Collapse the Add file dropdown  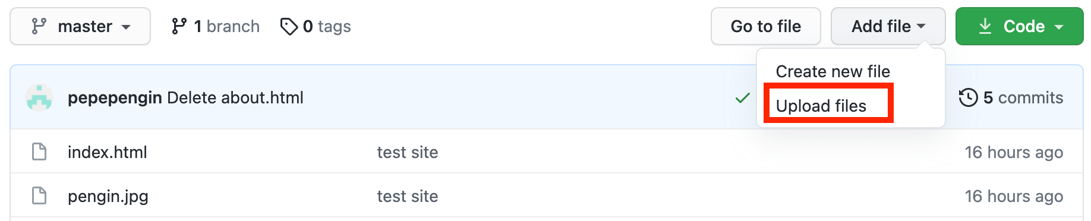[x=888, y=26]
